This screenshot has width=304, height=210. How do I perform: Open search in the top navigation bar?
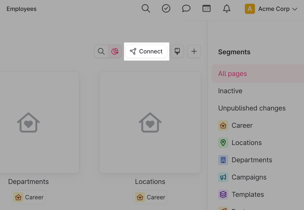pyautogui.click(x=146, y=9)
